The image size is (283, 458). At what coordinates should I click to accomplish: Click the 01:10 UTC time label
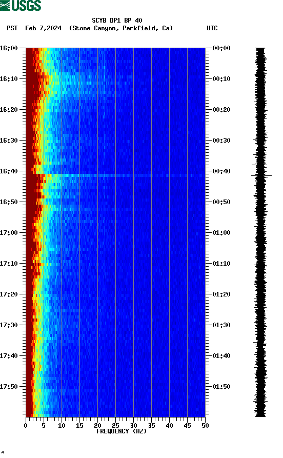coord(221,264)
